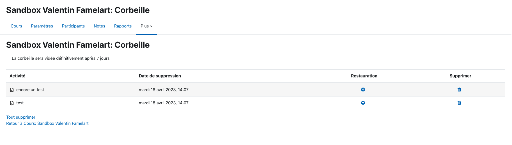
Task: Click file icon beside 'encore un test'
Action: coord(12,90)
